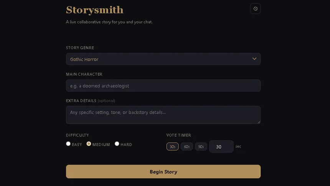The image size is (330, 186).
Task: Click the Story Genre field label
Action: (x=80, y=48)
